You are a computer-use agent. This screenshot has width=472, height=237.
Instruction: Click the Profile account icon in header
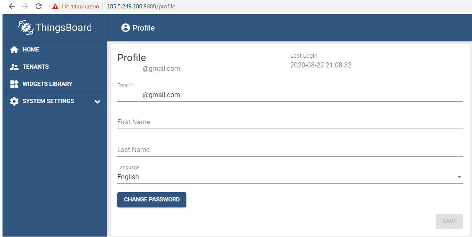click(125, 28)
